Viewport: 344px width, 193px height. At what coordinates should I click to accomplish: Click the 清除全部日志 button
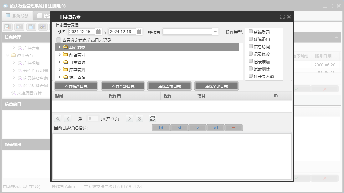(x=216, y=86)
